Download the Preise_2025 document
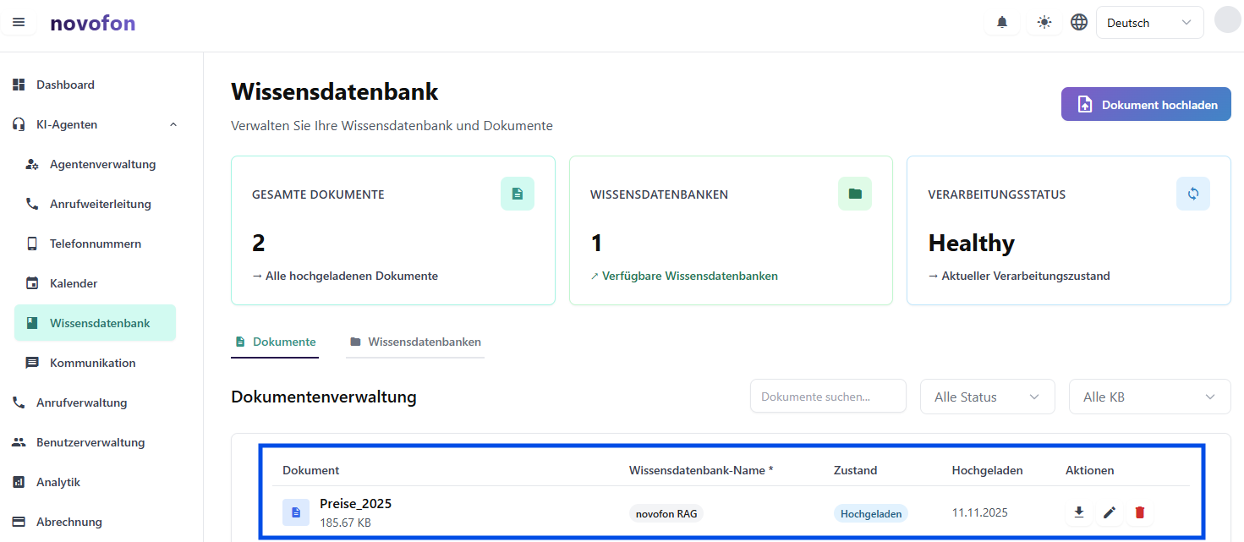The image size is (1244, 542). coord(1078,512)
